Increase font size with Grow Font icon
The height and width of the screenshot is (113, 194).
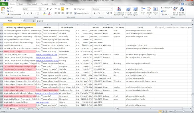tap(48, 9)
